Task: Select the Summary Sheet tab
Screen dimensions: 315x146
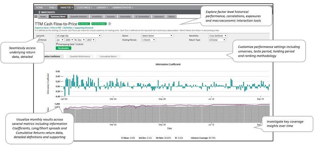Action: click(x=58, y=17)
